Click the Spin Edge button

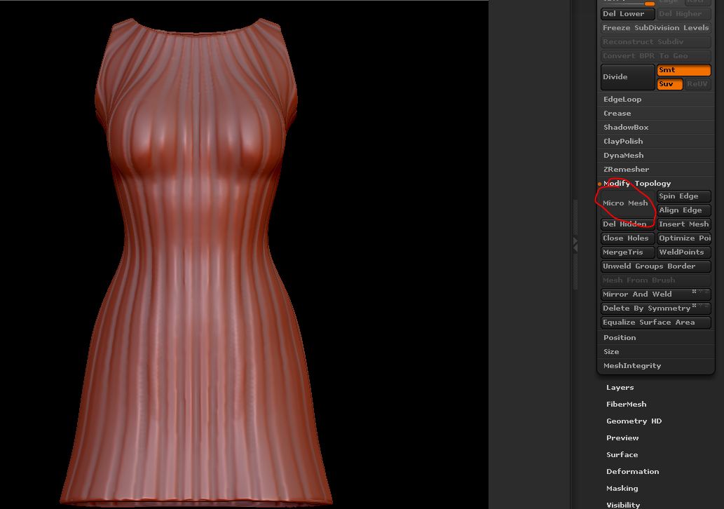coord(684,196)
